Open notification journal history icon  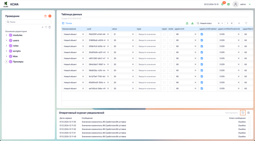click(x=243, y=113)
